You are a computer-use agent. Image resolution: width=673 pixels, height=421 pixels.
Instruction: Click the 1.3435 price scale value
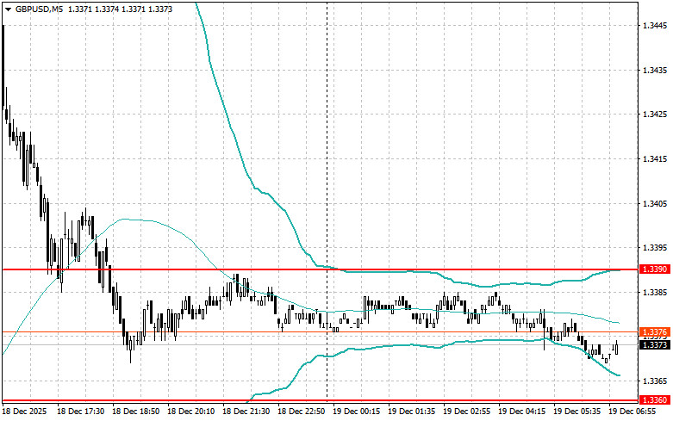click(655, 70)
